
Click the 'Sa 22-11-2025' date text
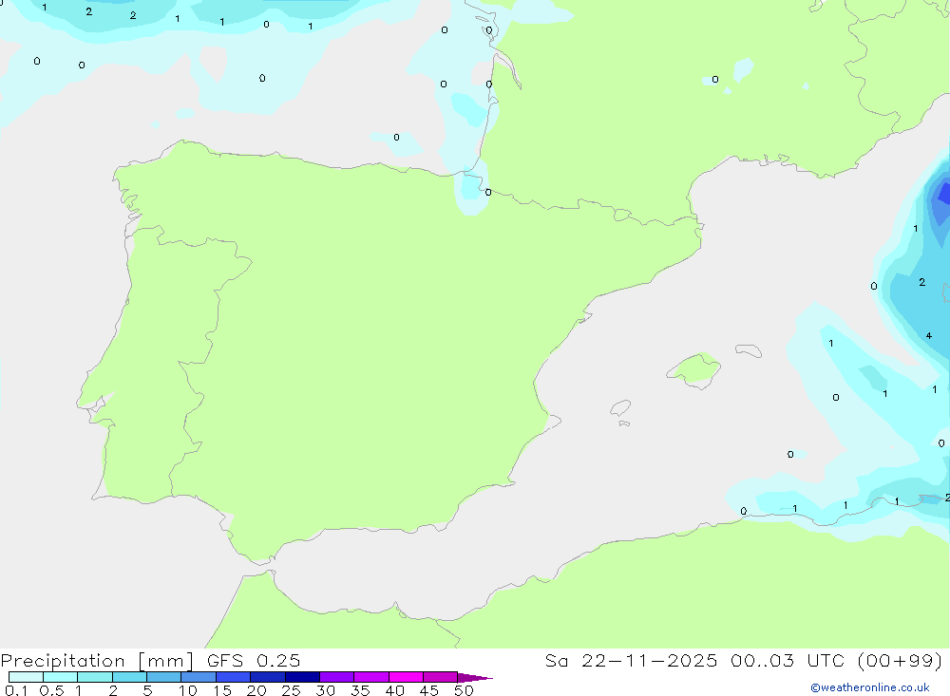coord(632,660)
